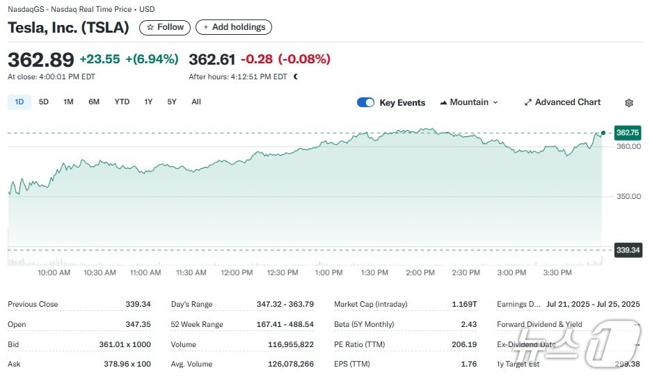Click the Tesla, Inc. (TSLA) title

[x=68, y=27]
